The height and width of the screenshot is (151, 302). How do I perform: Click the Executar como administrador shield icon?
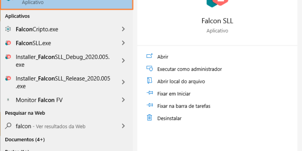(x=149, y=68)
